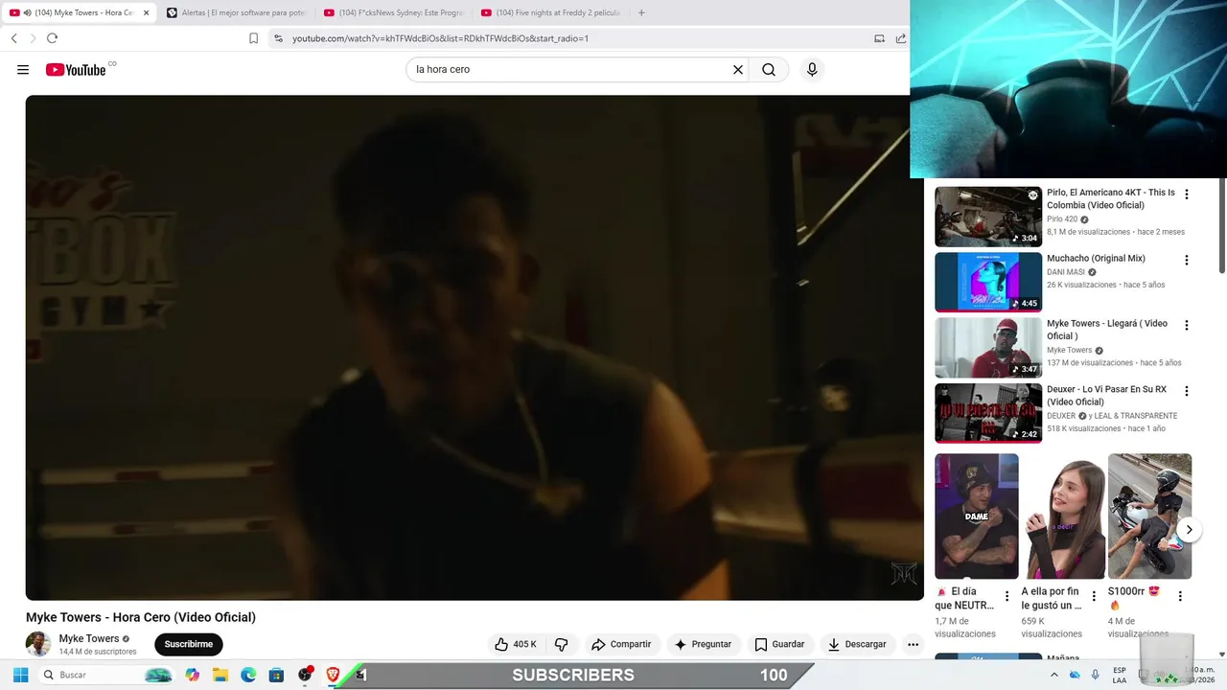The height and width of the screenshot is (690, 1227).
Task: Switch to the 'F*cksNews Sydney' tab
Action: [x=393, y=12]
